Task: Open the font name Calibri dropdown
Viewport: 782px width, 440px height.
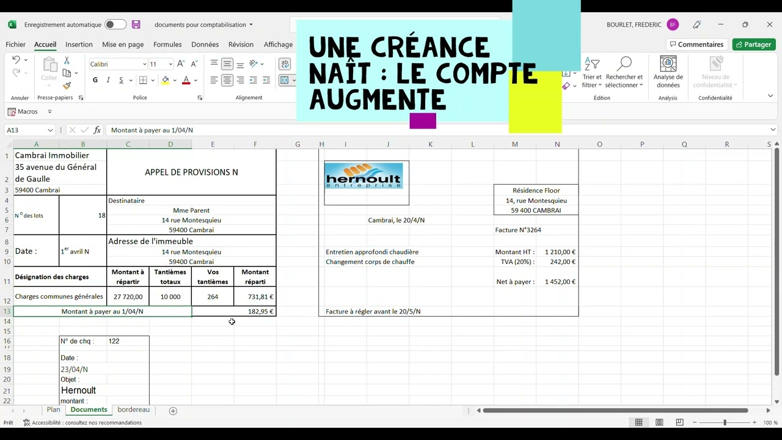Action: [x=144, y=64]
